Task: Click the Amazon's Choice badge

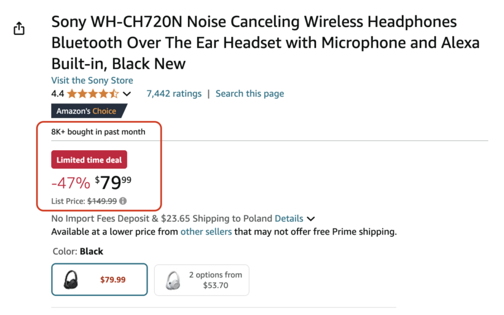Action: [87, 111]
